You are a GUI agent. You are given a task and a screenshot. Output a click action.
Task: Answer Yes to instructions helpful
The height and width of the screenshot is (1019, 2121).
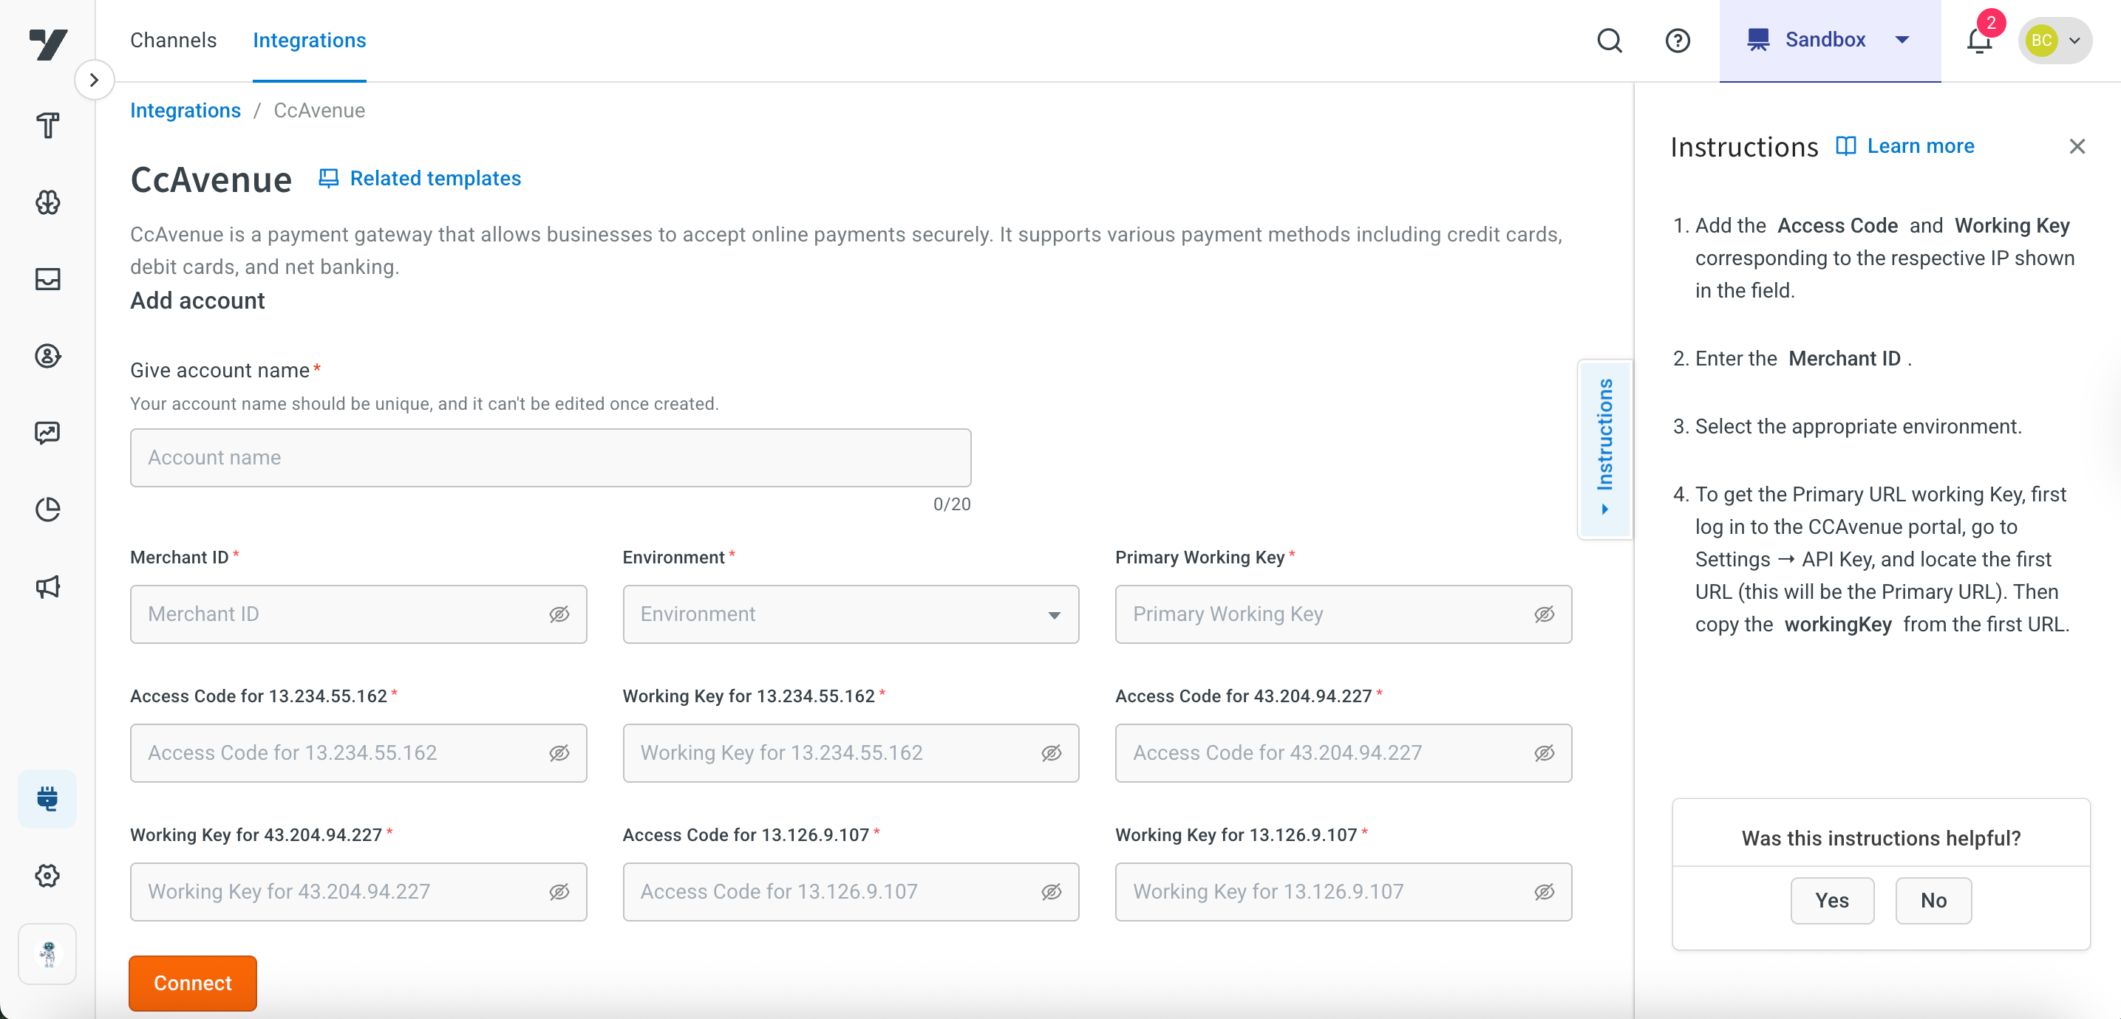click(1831, 901)
